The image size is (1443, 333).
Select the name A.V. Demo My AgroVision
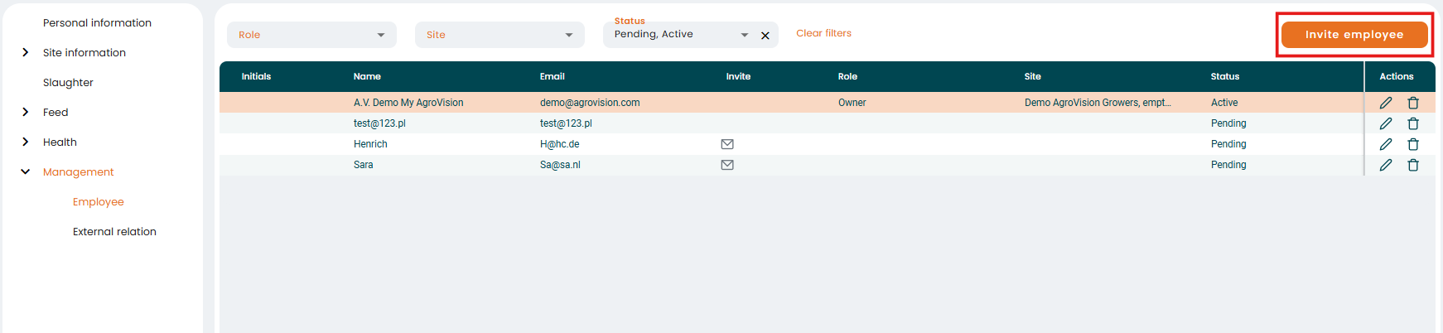[408, 103]
